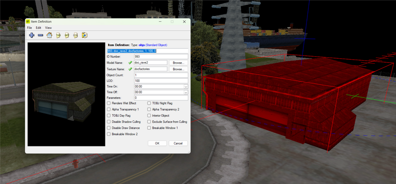Image resolution: width=396 pixels, height=184 pixels.
Task: Toggle Exclude Surface from Culling checkbox
Action: [149, 122]
